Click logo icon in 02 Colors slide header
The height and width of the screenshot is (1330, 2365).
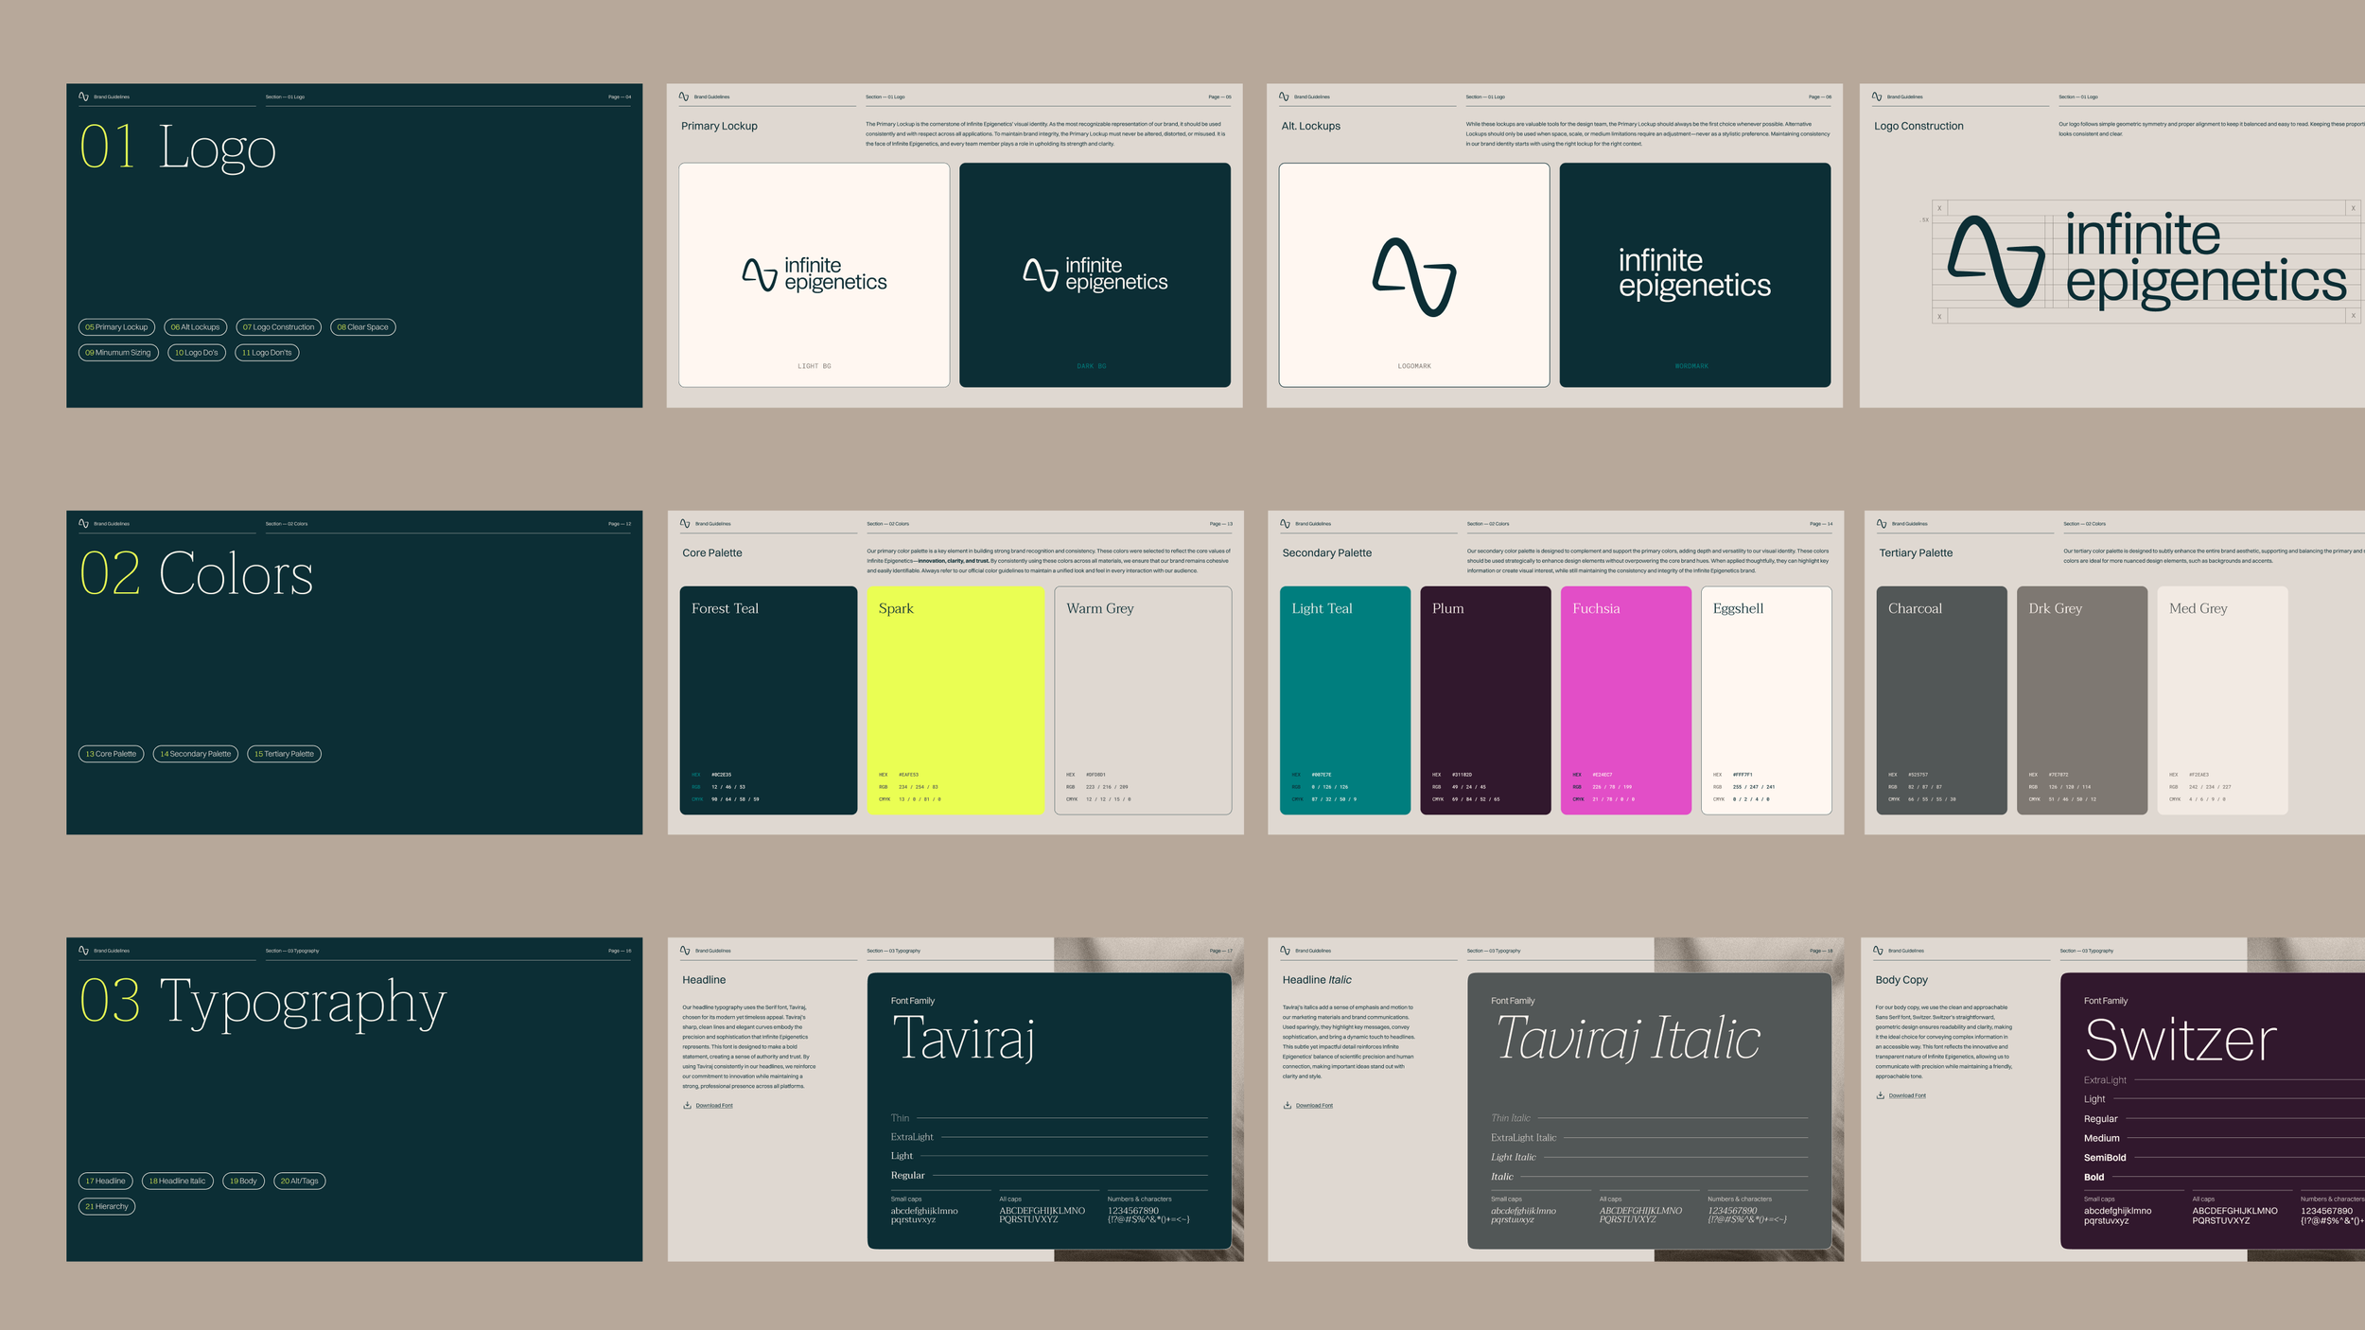[83, 523]
